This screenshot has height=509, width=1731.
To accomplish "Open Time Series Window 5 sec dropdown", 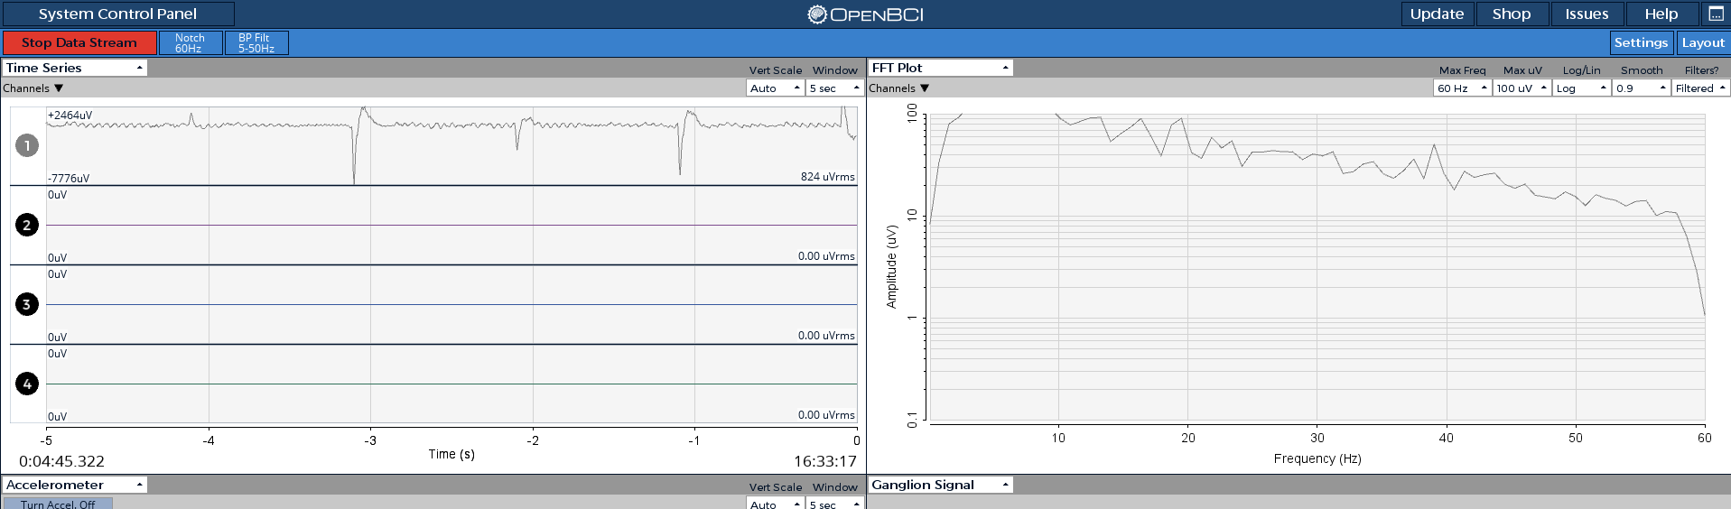I will click(x=834, y=88).
